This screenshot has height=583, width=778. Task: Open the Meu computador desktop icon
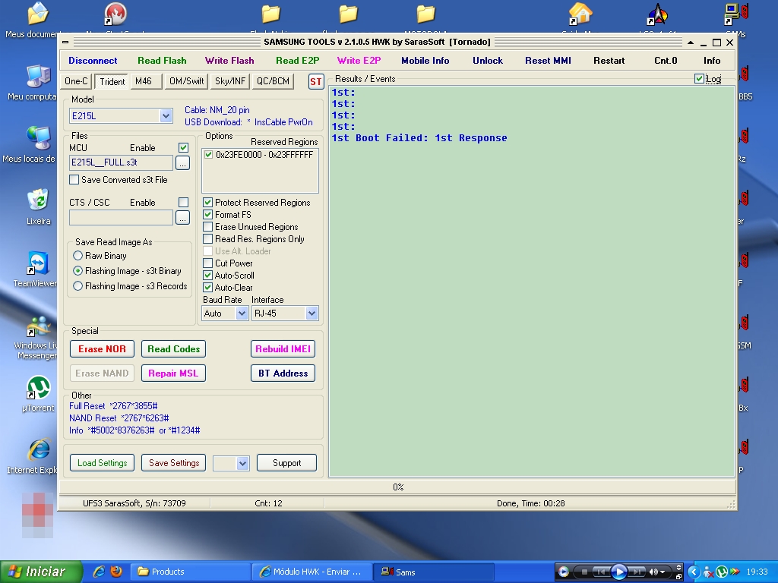(x=39, y=77)
